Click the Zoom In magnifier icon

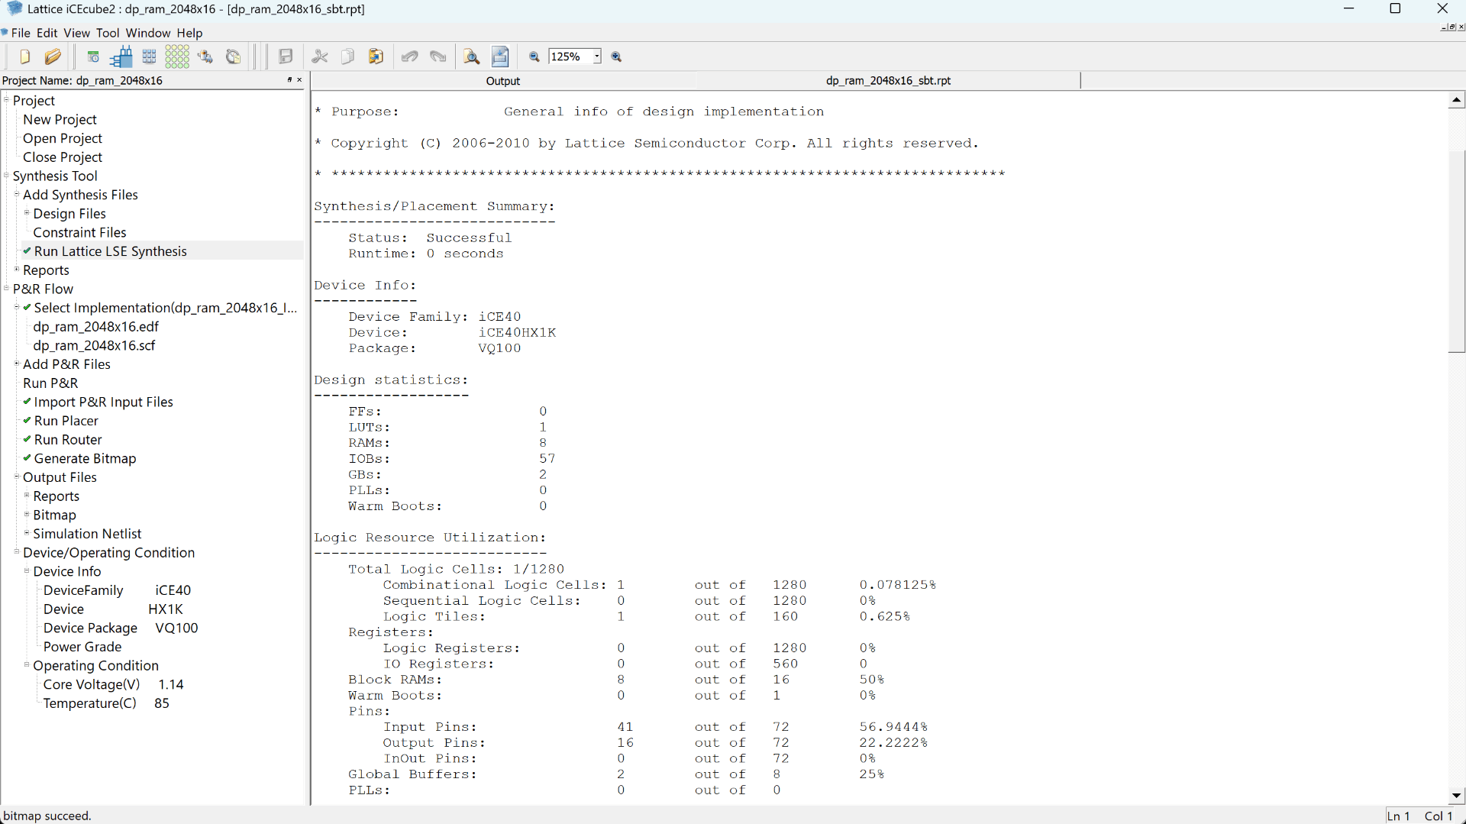(617, 57)
